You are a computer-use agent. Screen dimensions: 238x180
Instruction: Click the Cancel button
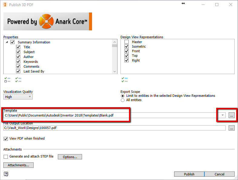point(220,174)
